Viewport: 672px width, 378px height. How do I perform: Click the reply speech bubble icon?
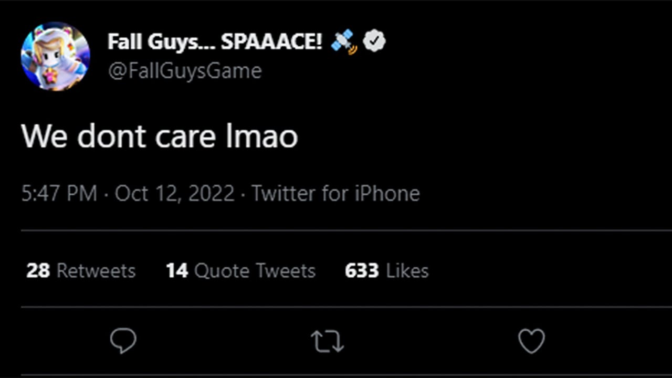click(123, 341)
